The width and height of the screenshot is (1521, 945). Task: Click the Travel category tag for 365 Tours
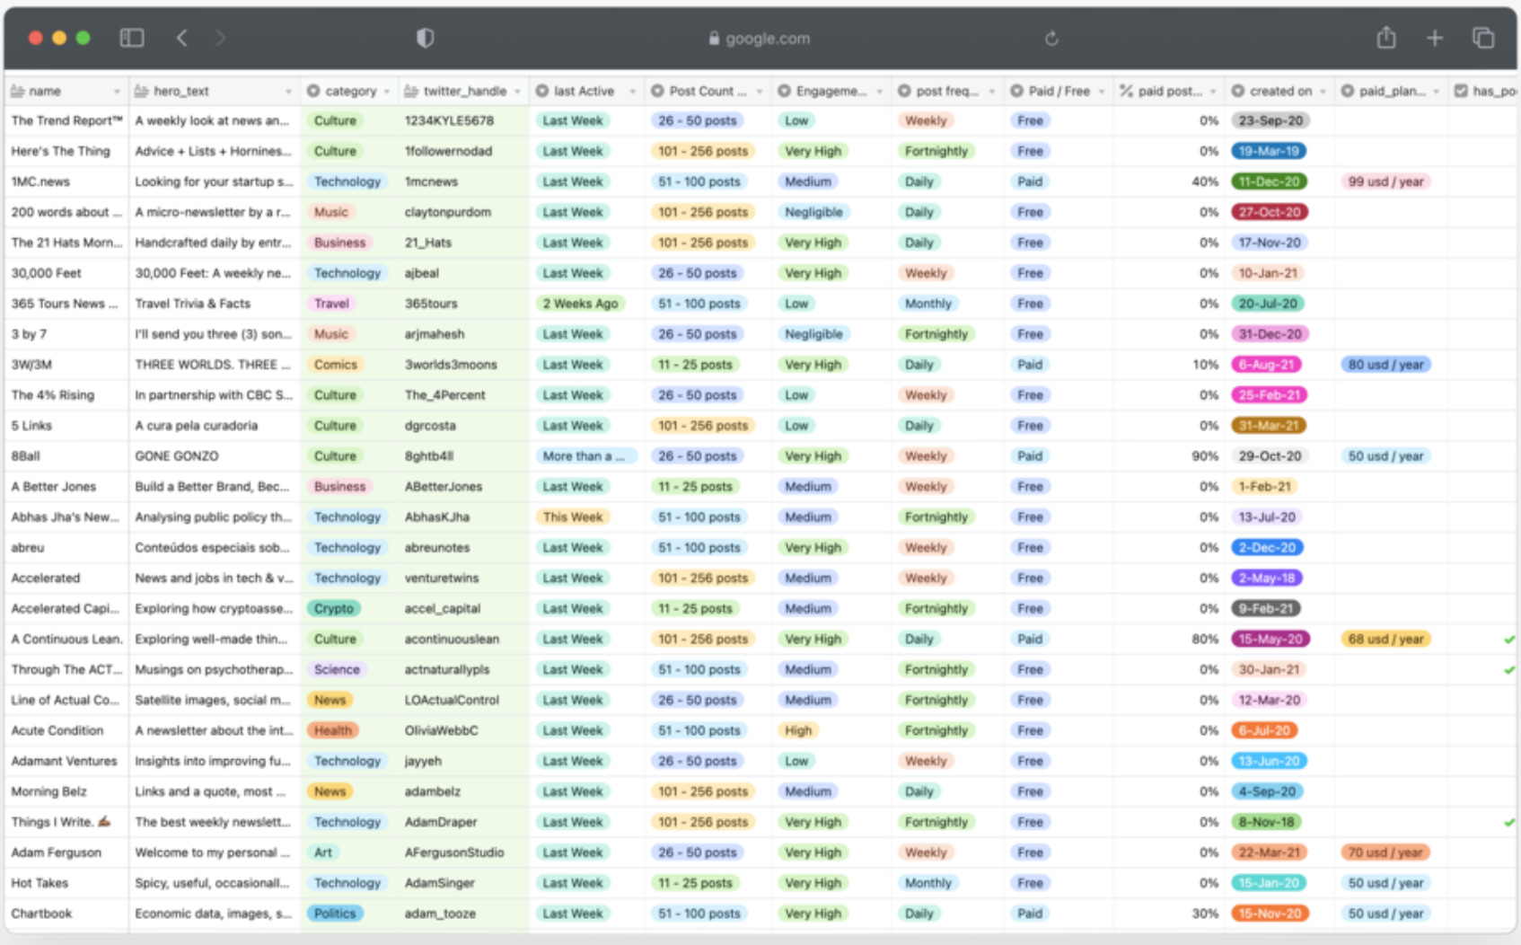tap(331, 304)
